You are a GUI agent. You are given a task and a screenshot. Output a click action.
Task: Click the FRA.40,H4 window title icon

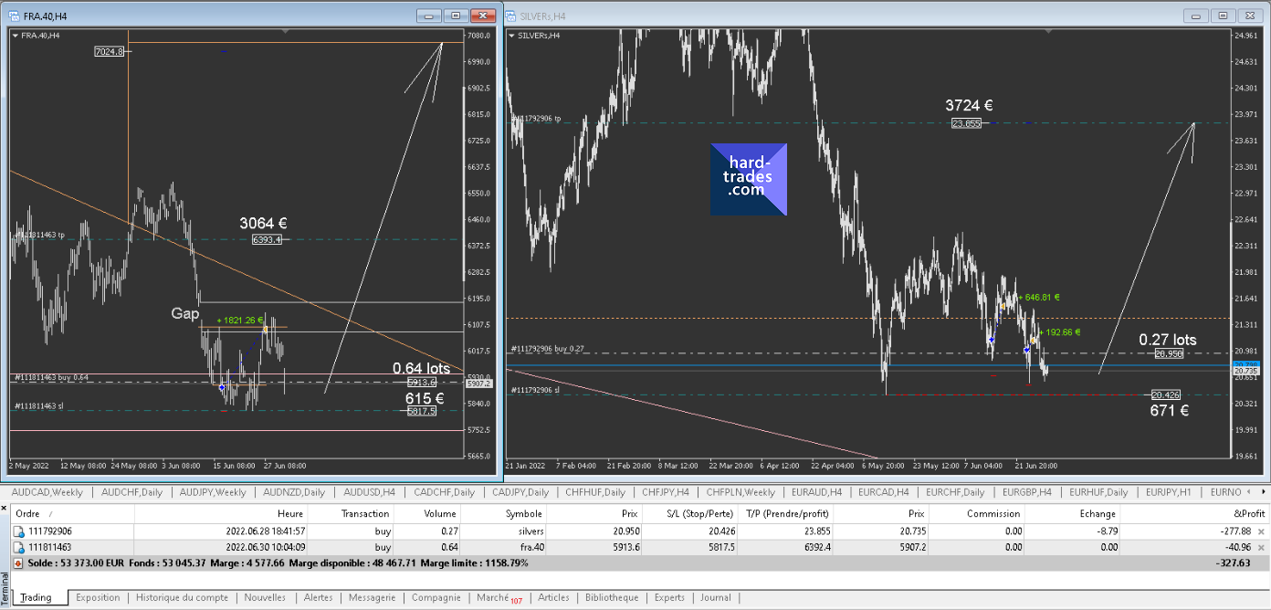12,16
